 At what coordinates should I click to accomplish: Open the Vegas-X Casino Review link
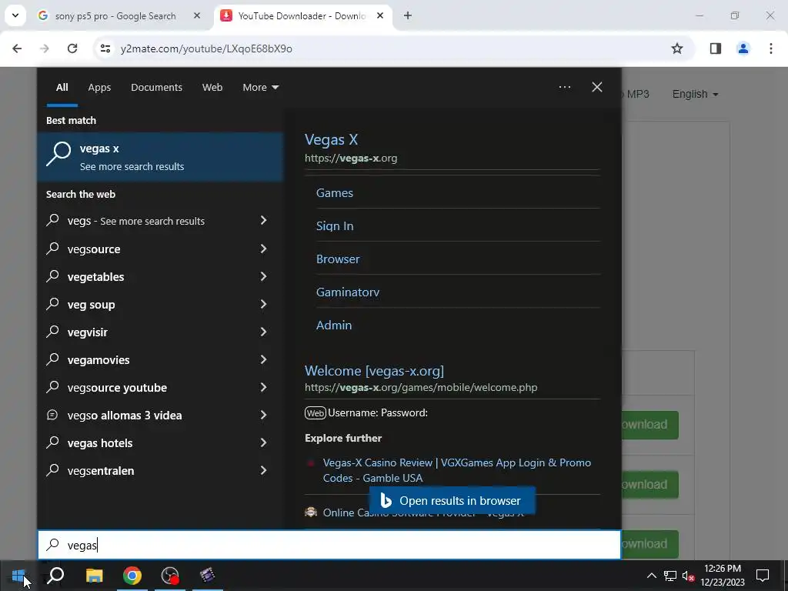pyautogui.click(x=457, y=470)
